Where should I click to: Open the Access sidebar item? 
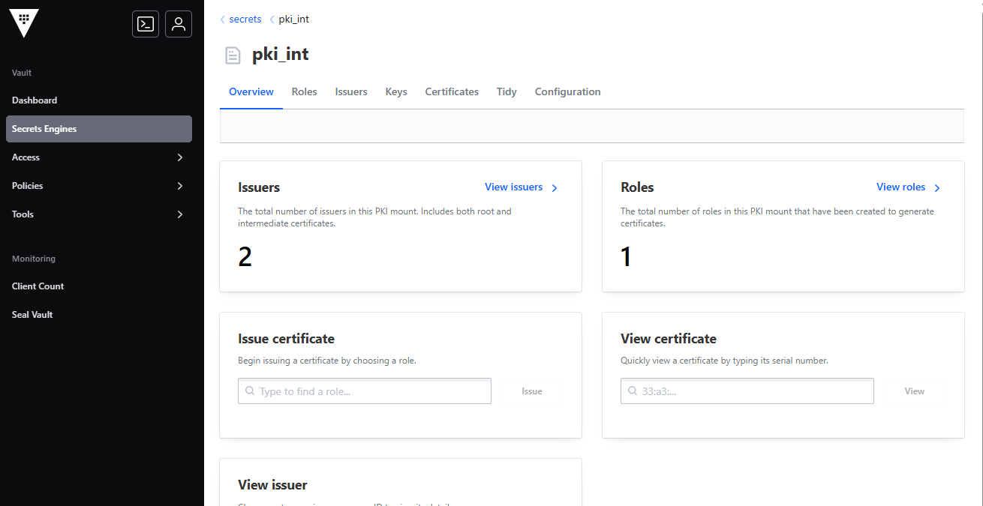tap(99, 157)
